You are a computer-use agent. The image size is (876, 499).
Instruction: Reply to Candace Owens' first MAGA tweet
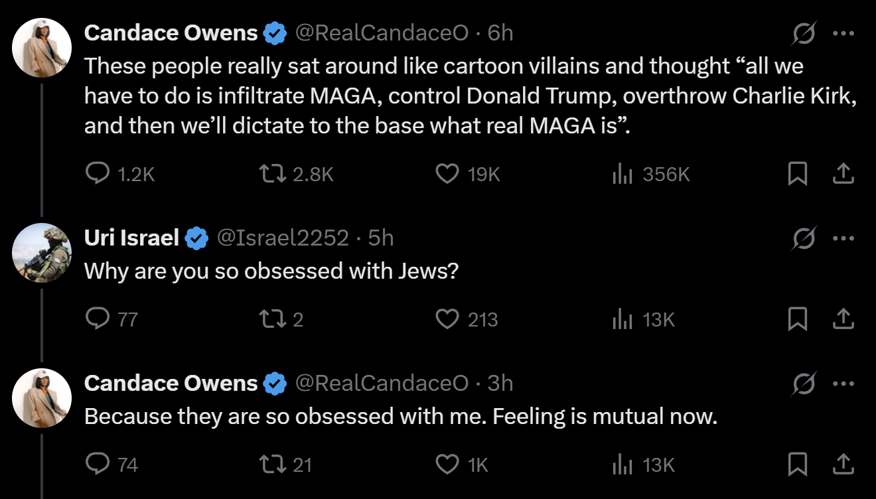[x=98, y=174]
